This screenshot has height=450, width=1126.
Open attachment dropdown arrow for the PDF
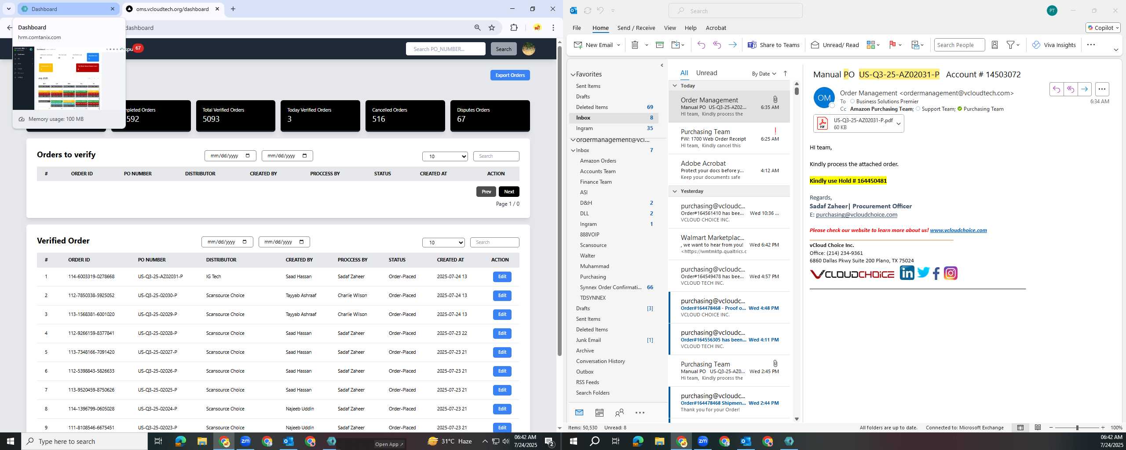[x=899, y=123]
